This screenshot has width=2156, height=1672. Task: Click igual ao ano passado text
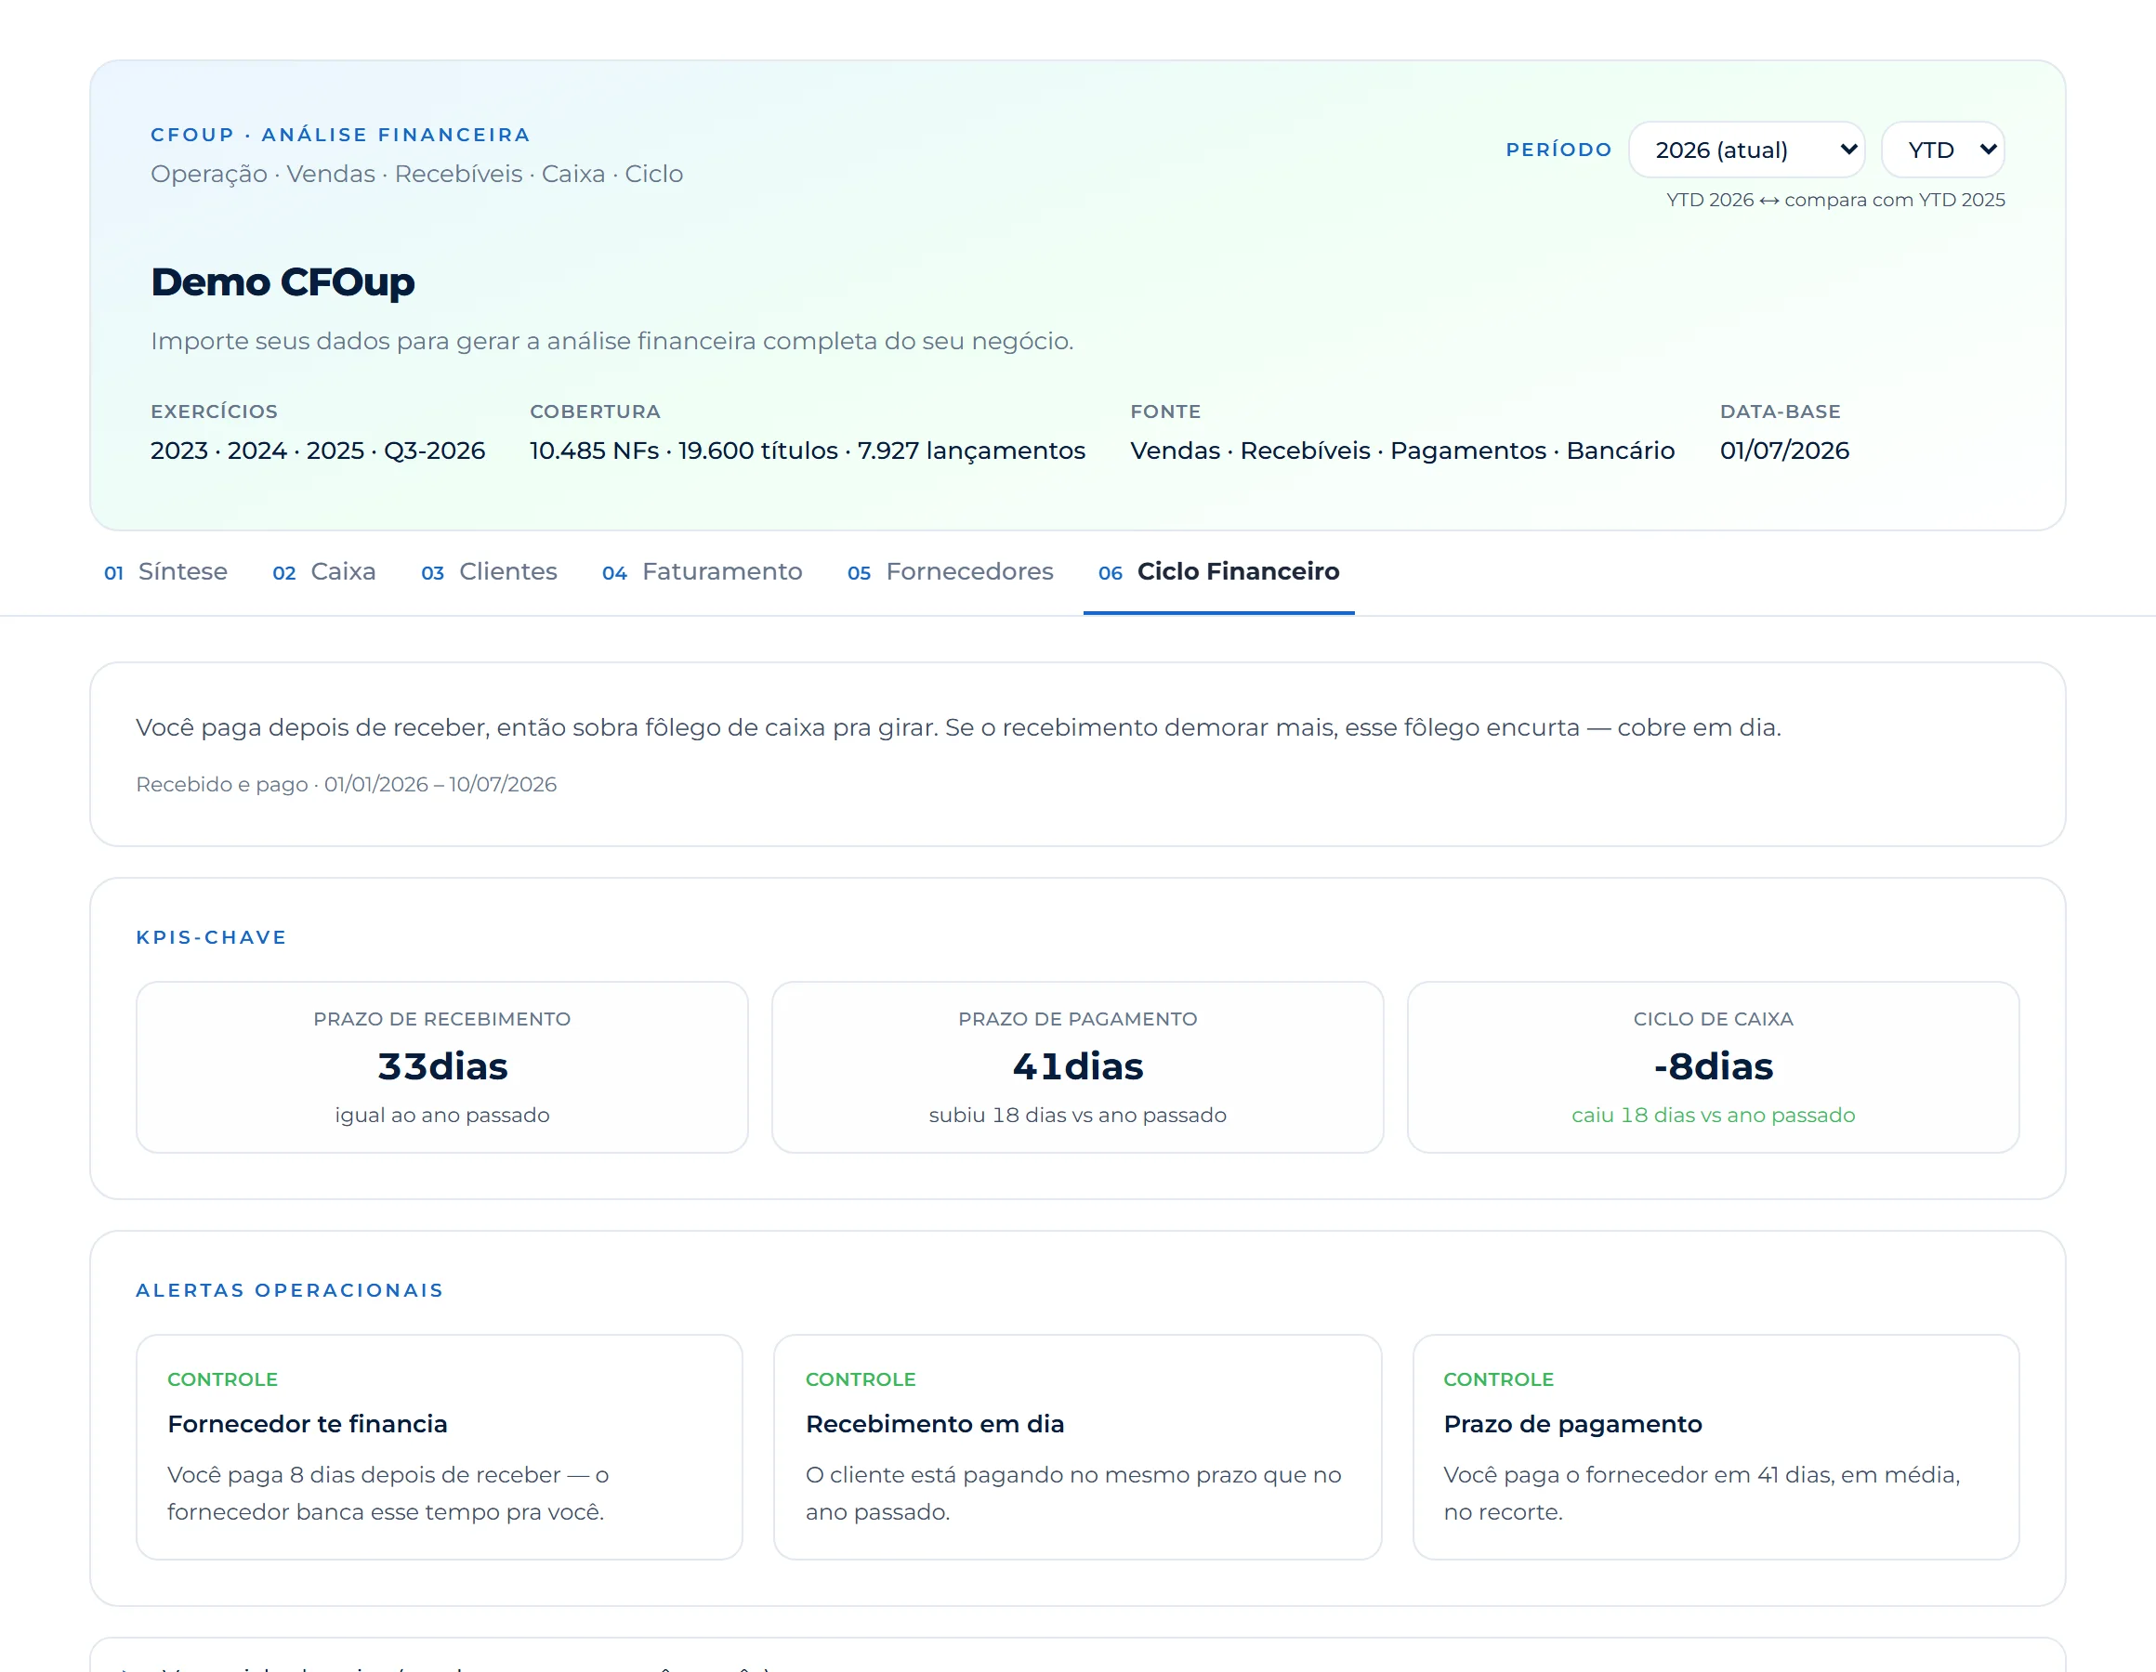tap(442, 1116)
